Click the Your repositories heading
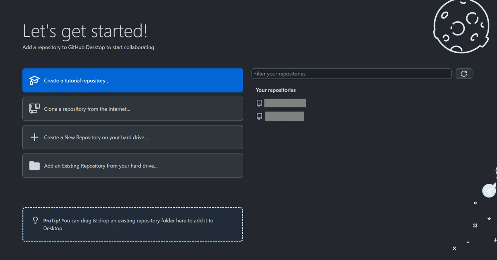This screenshot has width=497, height=260. (276, 90)
